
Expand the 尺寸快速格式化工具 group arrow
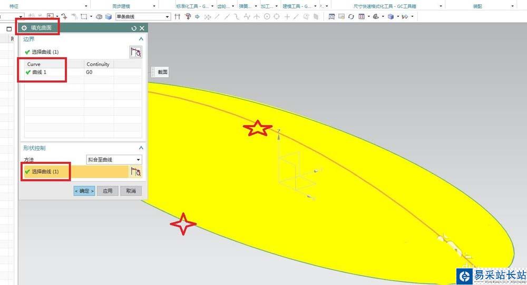pyautogui.click(x=441, y=6)
